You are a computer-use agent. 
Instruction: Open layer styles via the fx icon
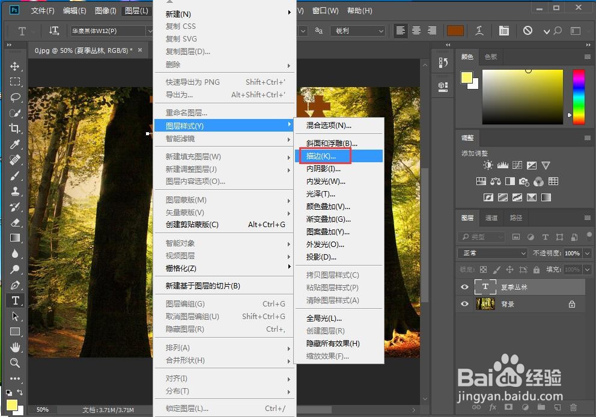493,407
